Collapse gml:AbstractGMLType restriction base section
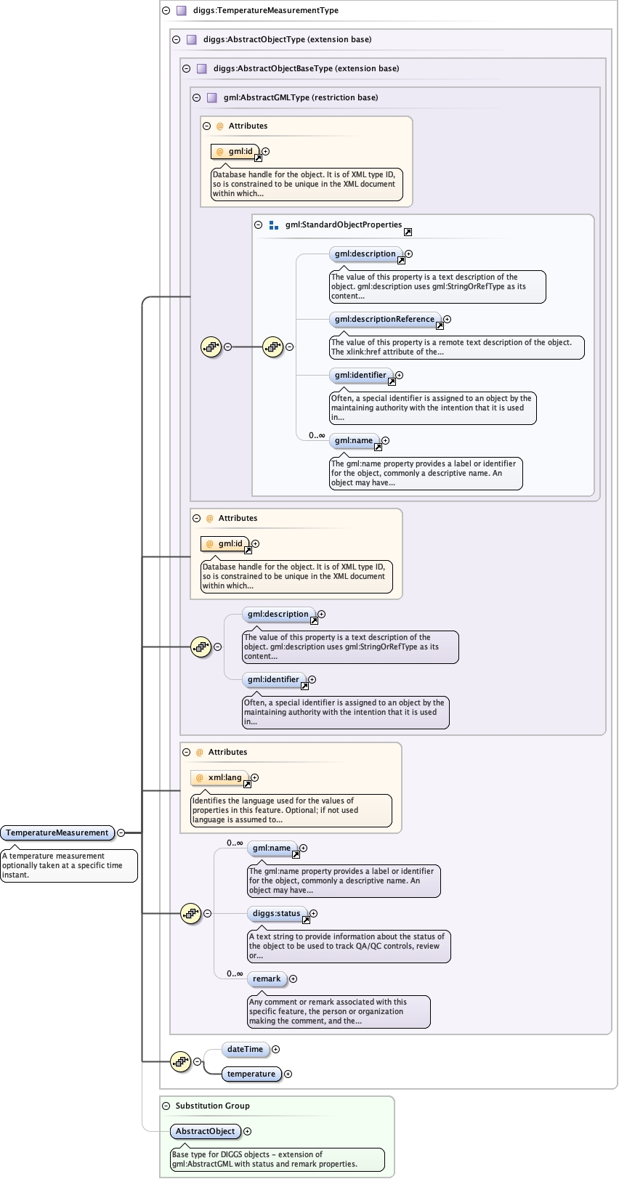 click(197, 98)
